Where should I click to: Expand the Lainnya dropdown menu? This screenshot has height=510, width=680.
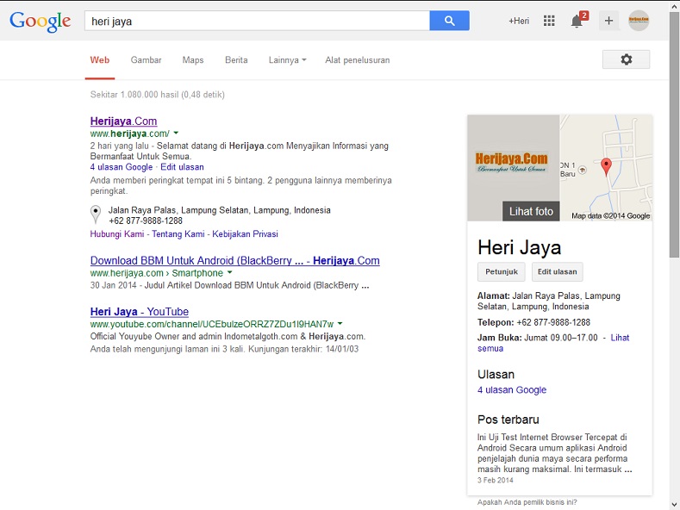click(x=287, y=60)
